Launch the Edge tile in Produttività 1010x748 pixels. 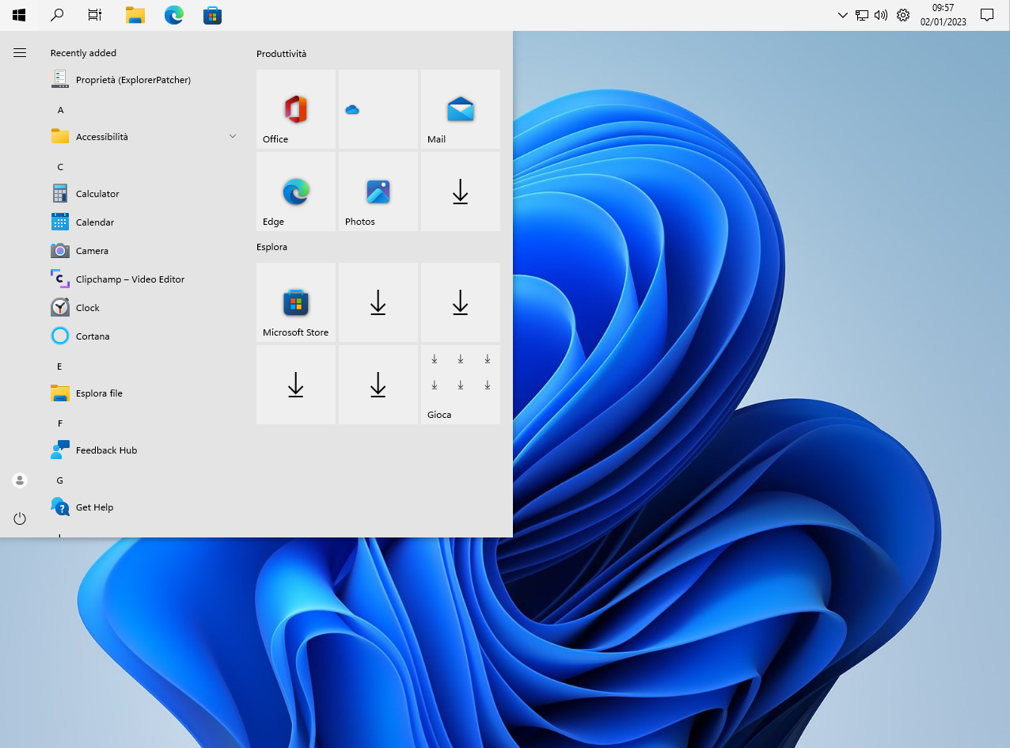coord(296,192)
